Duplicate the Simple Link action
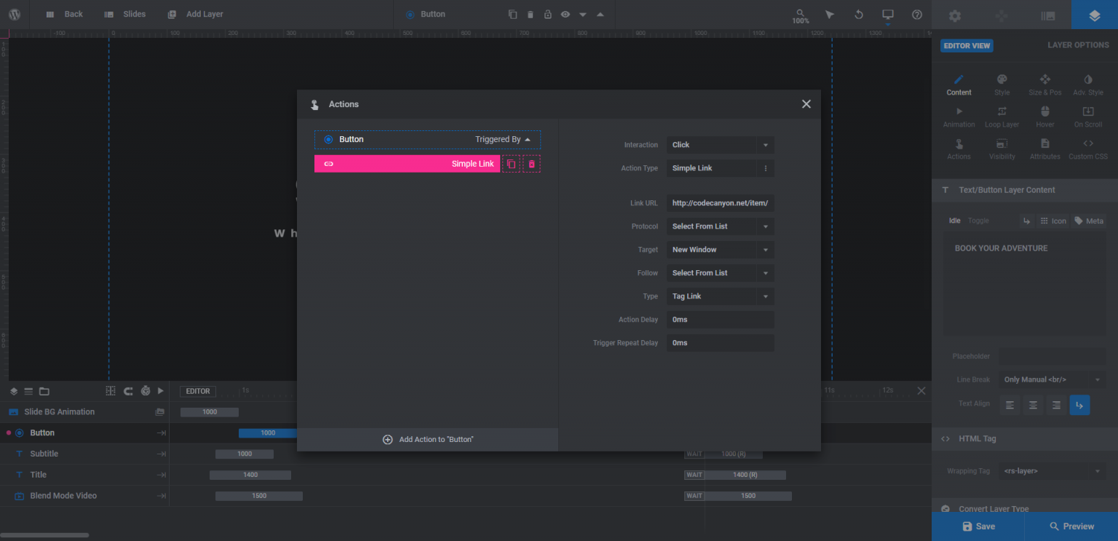This screenshot has width=1118, height=541. click(511, 164)
